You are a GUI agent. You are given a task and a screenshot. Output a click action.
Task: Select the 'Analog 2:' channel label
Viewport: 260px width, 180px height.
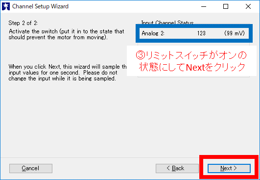point(153,33)
